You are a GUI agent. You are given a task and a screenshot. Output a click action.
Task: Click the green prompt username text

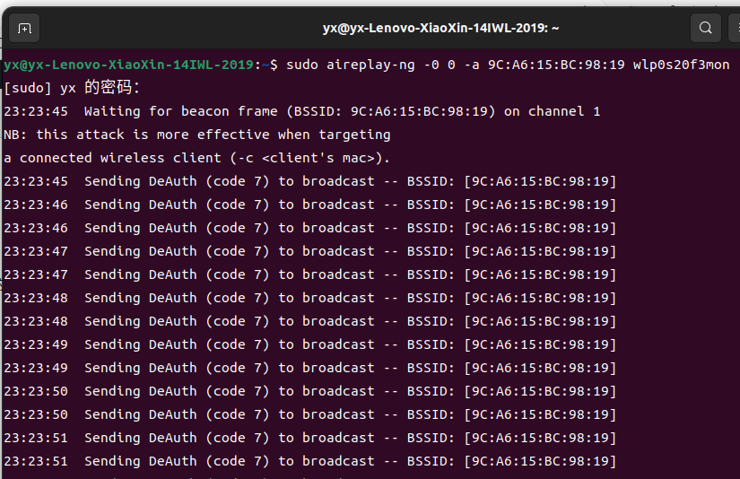click(129, 65)
